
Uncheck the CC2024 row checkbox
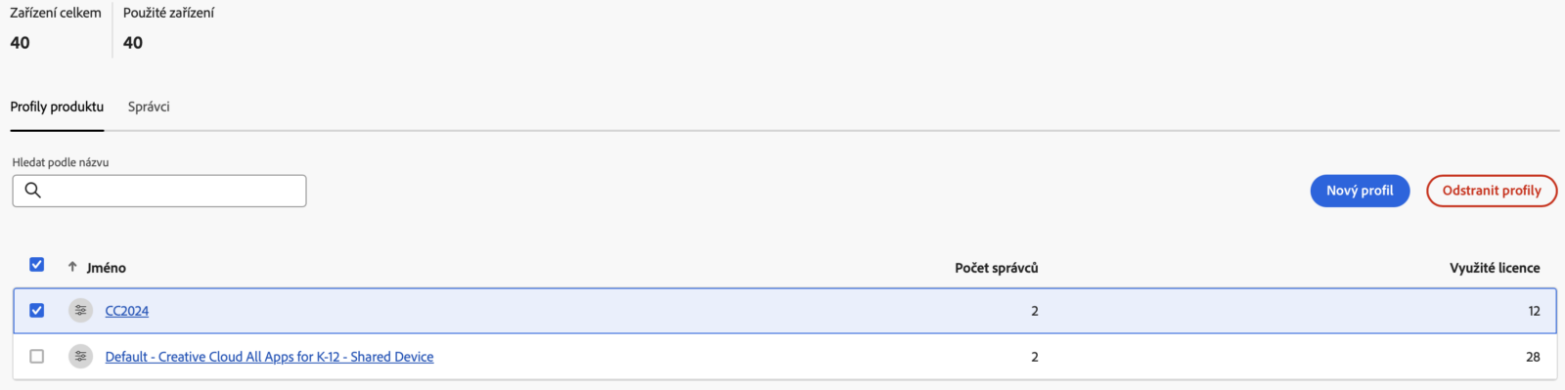(37, 311)
